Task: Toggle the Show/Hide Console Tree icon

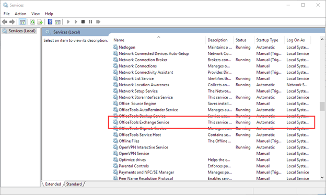Action: (x=22, y=21)
